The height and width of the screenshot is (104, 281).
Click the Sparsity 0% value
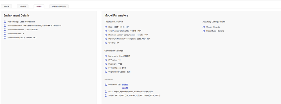tap(118, 43)
